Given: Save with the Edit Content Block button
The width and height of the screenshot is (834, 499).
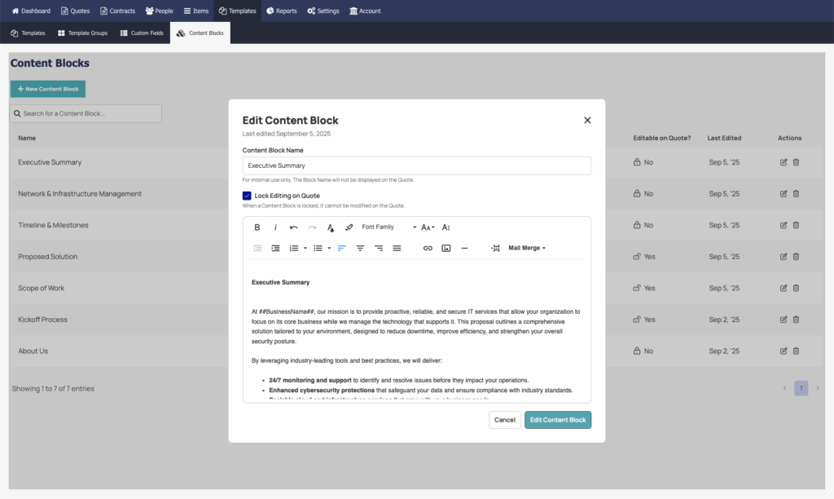Looking at the screenshot, I should (558, 420).
